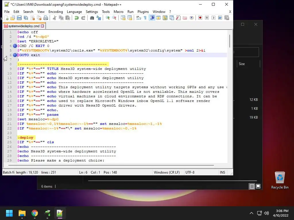Open the Search menu

28,11
